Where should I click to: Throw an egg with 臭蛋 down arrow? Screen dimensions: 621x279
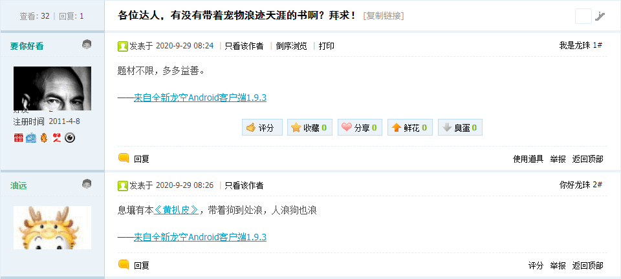pyautogui.click(x=460, y=127)
